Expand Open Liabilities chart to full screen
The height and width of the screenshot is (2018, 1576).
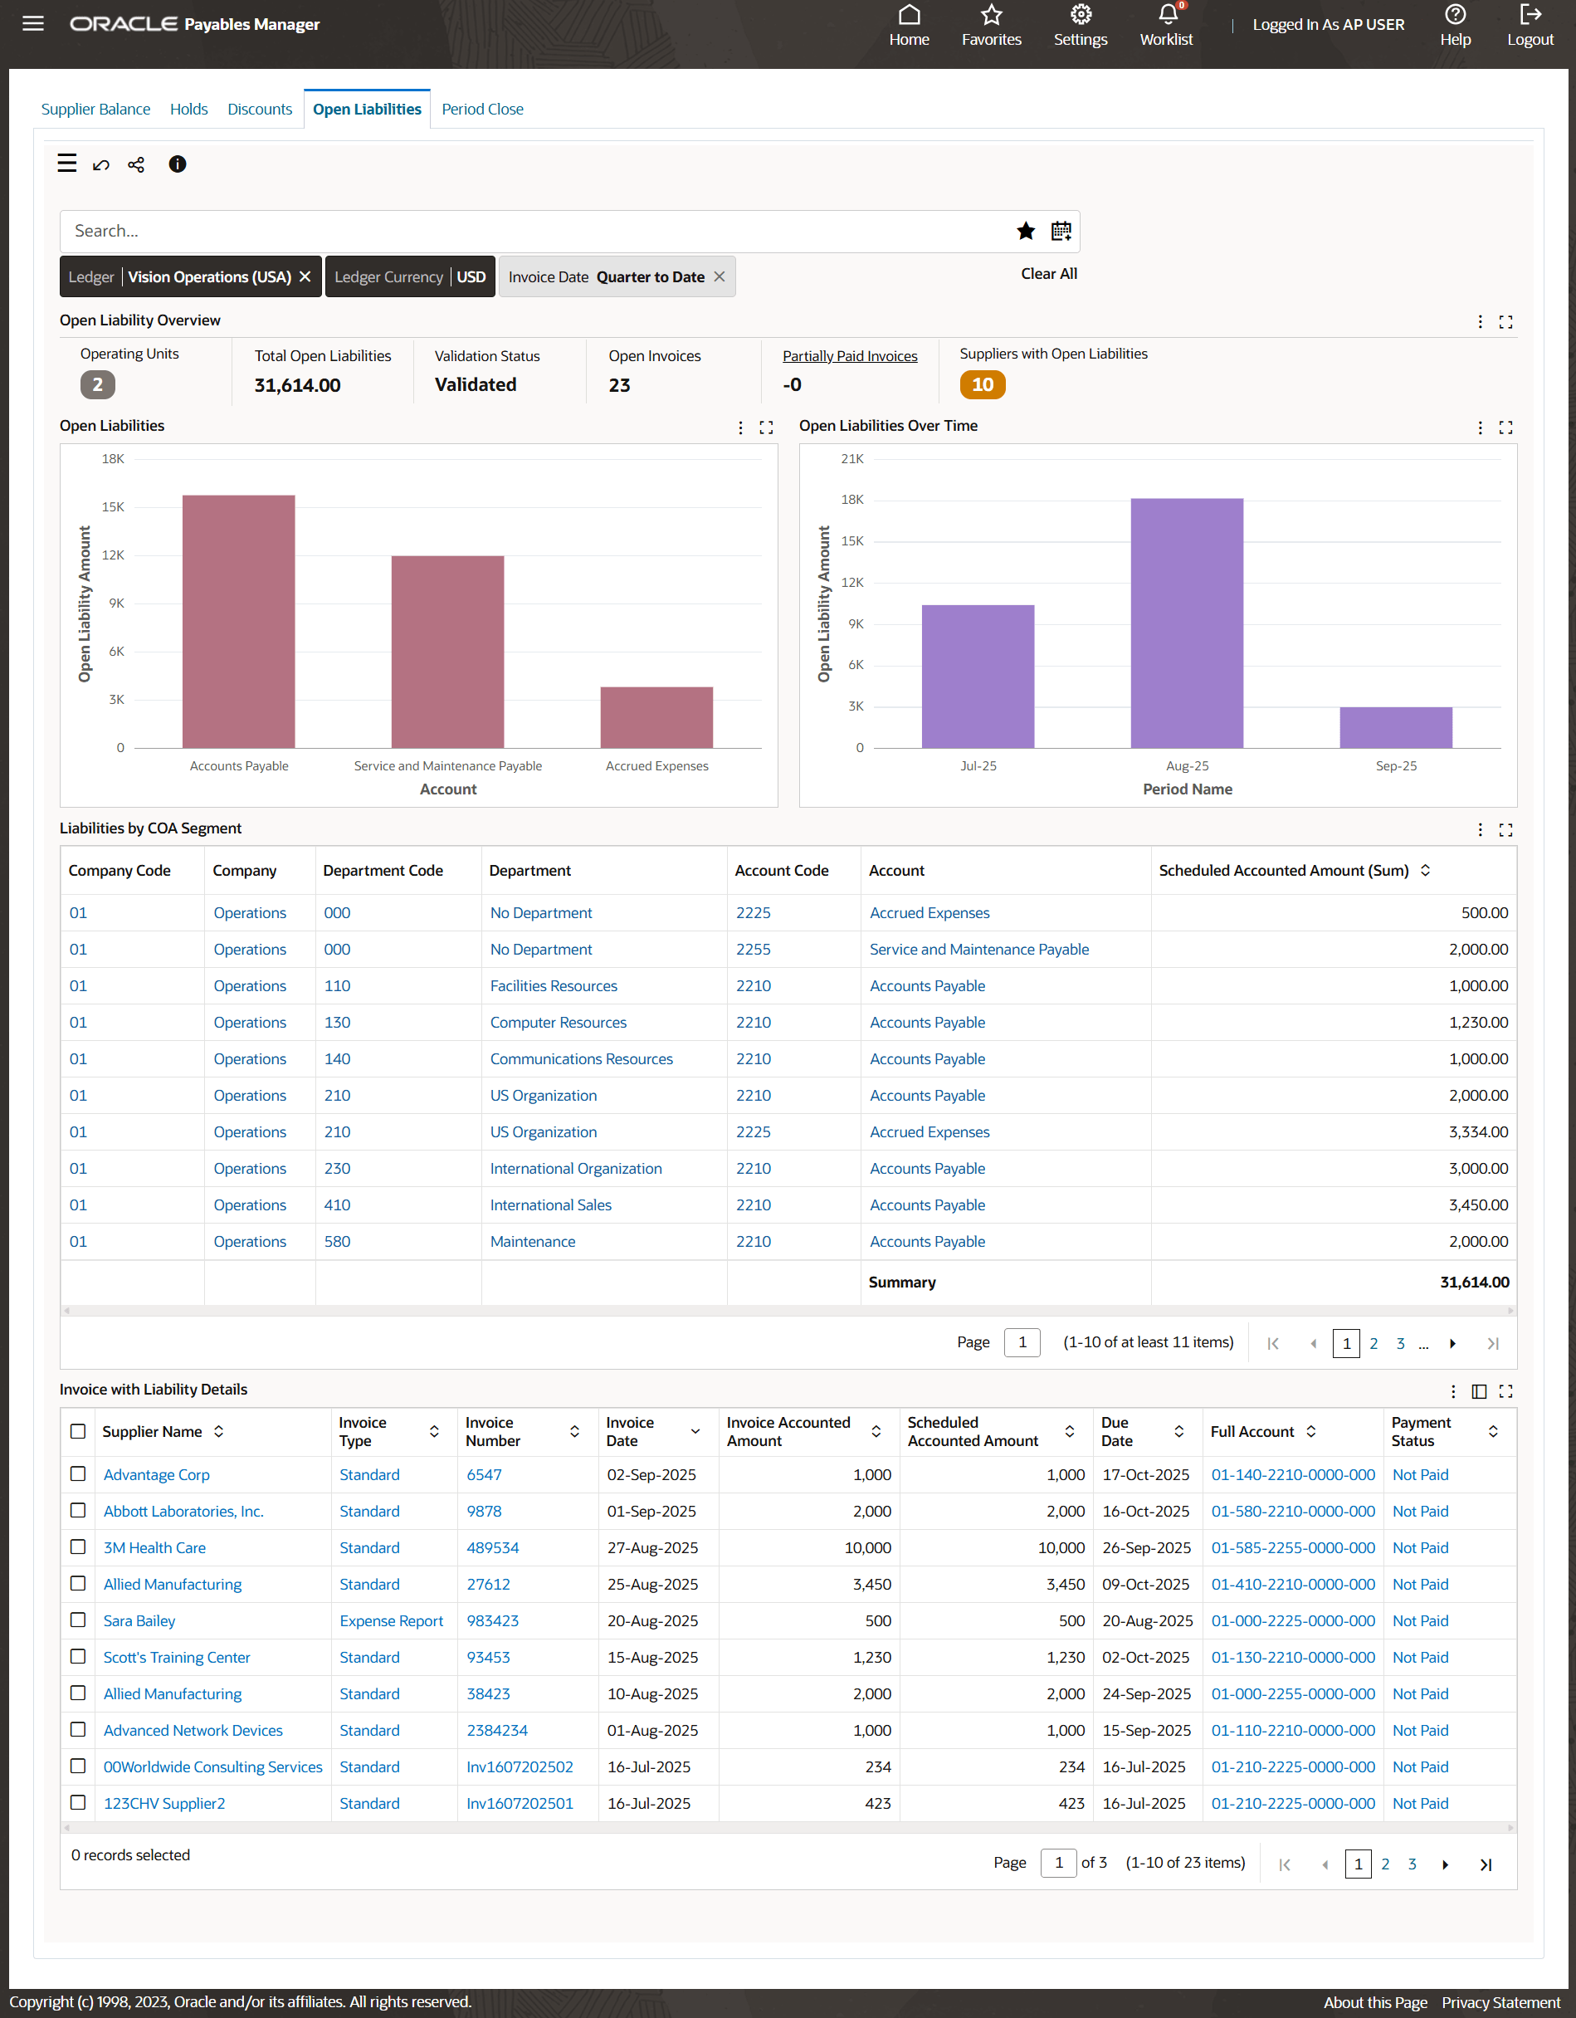click(767, 427)
